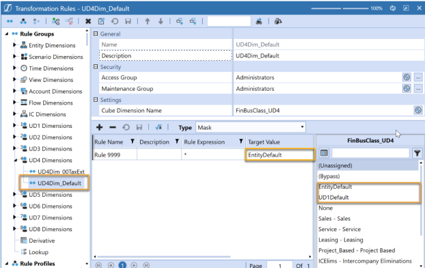The width and height of the screenshot is (425, 268).
Task: Click the cancel changes icon in top toolbar
Action: pyautogui.click(x=115, y=21)
